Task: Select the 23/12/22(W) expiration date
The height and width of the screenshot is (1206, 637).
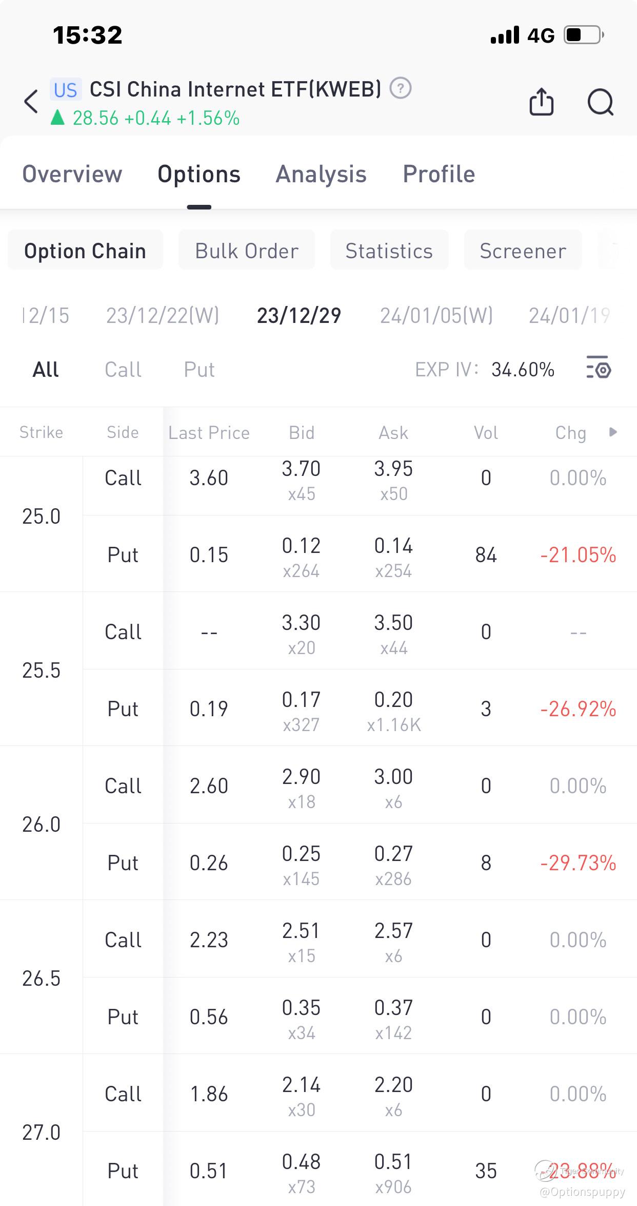Action: click(163, 315)
